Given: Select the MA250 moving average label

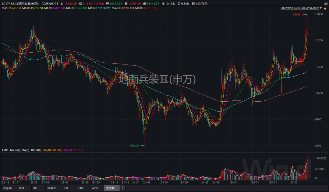Looking at the screenshot, I should click(x=116, y=8).
